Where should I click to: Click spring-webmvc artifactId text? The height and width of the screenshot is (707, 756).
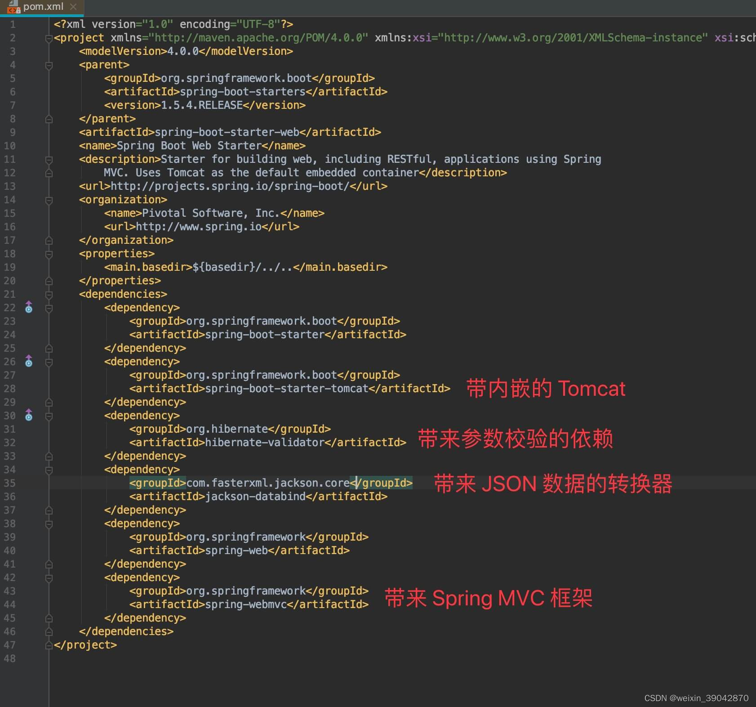(246, 604)
